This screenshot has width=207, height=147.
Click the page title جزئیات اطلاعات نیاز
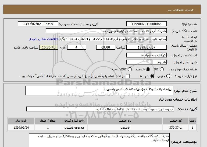click(180, 10)
